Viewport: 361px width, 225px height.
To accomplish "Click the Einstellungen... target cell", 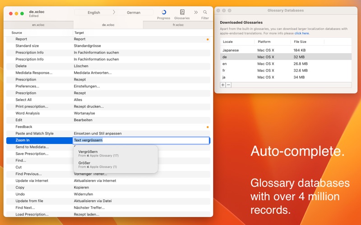I will coord(87,86).
